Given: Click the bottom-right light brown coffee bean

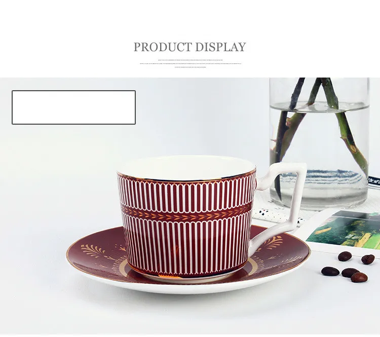Looking at the screenshot, I should [x=359, y=277].
